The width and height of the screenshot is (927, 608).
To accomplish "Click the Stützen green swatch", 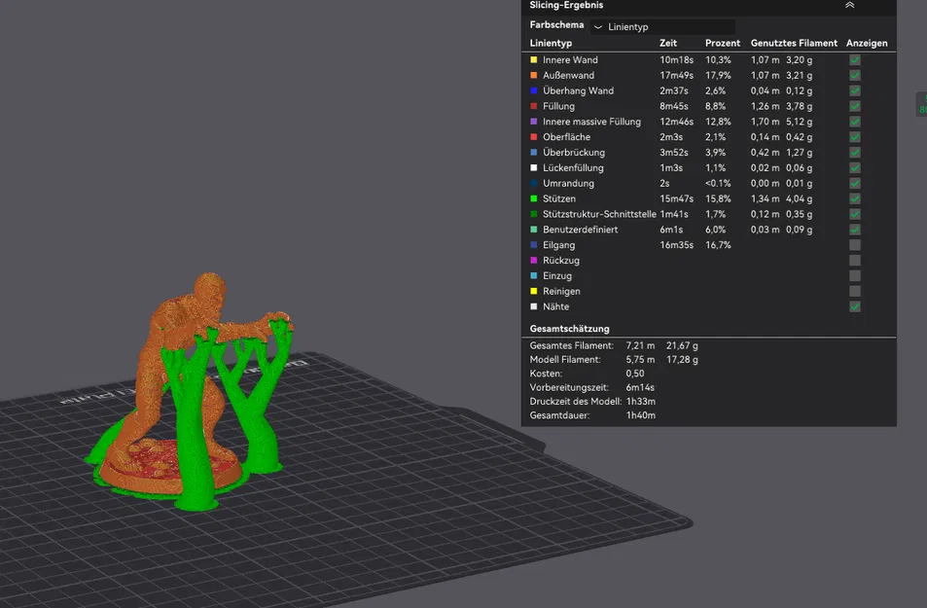I will pyautogui.click(x=534, y=198).
